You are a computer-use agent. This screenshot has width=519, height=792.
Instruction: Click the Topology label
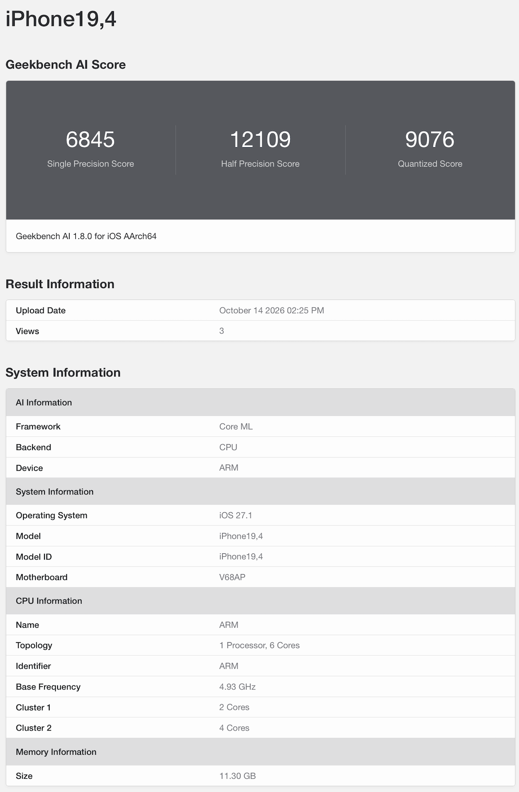coord(34,645)
